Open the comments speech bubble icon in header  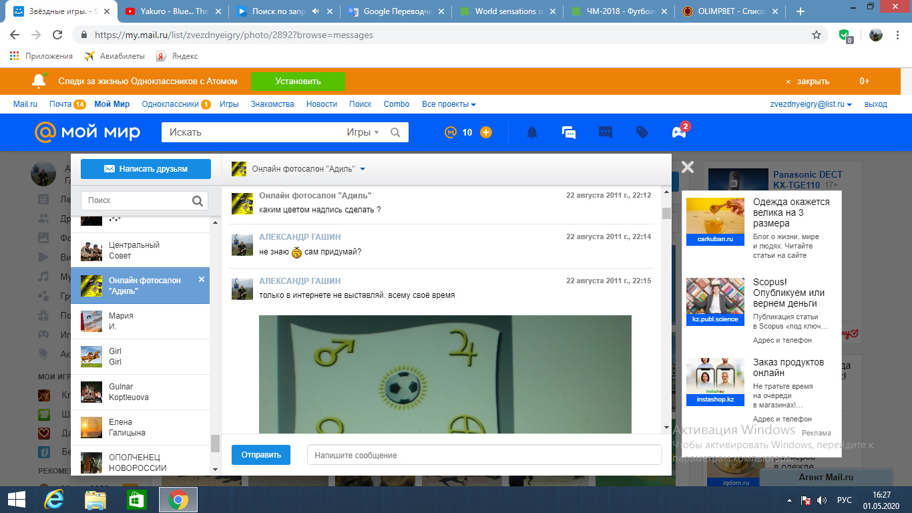pyautogui.click(x=606, y=132)
